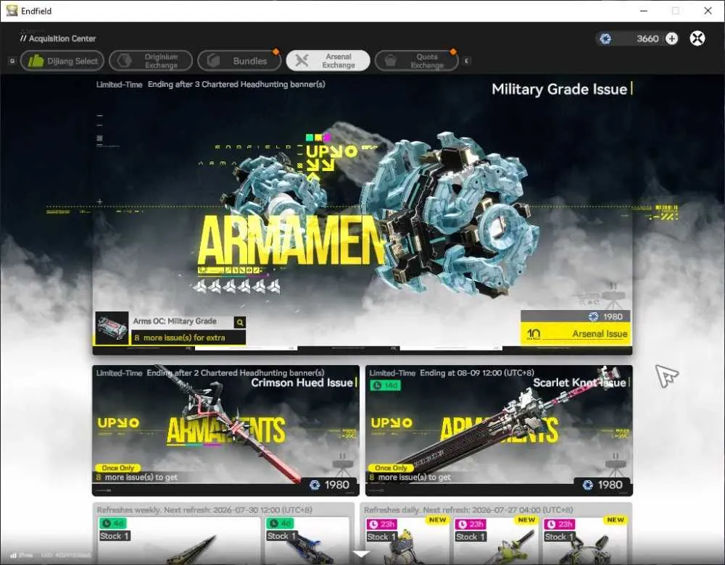
Task: Click the currency icon left of 3660
Action: (605, 39)
